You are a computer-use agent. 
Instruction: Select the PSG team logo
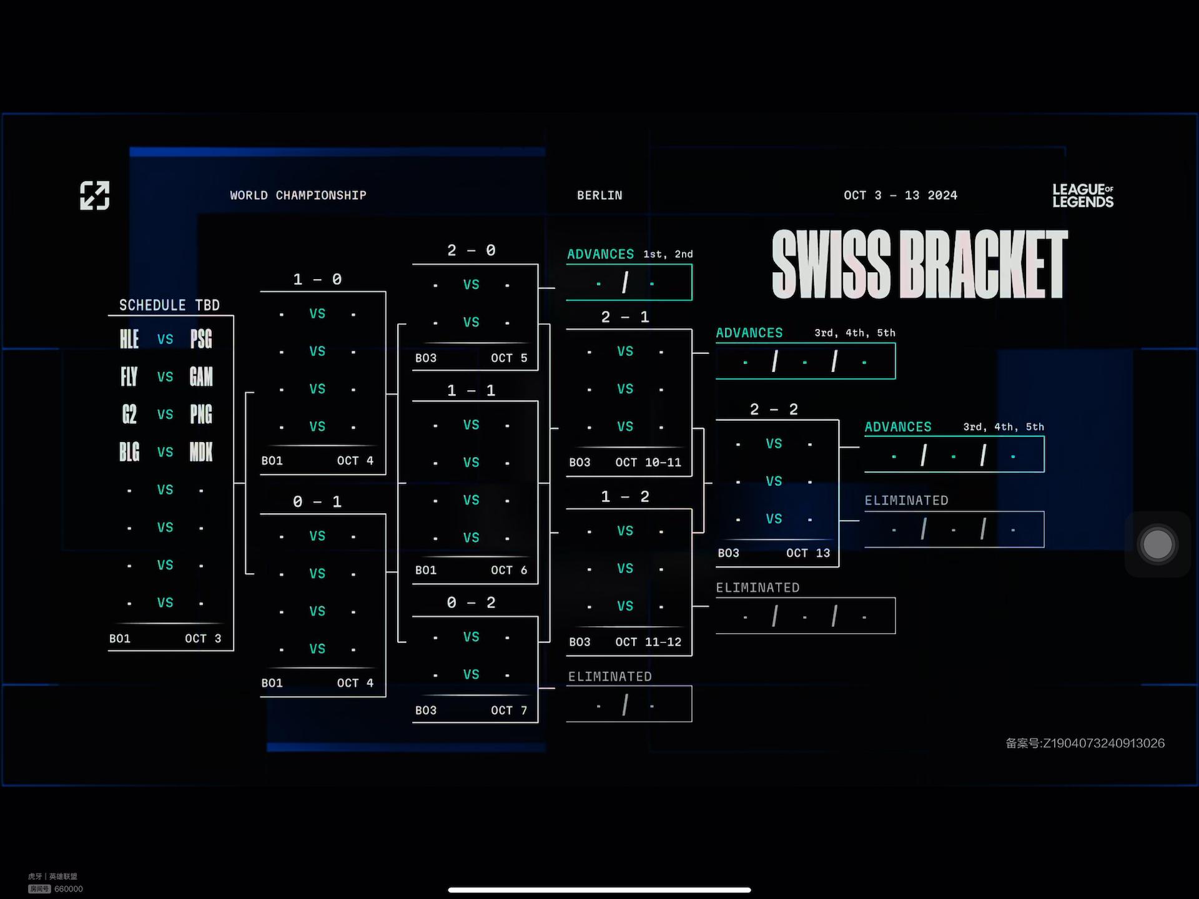(x=201, y=339)
